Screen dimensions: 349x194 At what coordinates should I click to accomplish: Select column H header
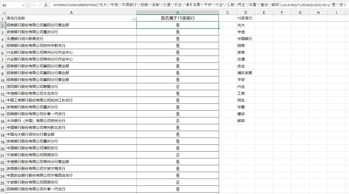click(318, 13)
